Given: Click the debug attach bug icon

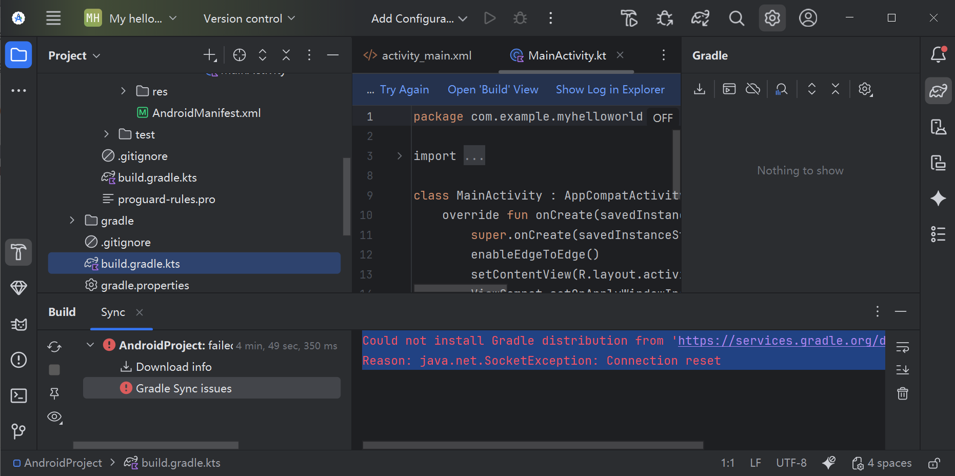Looking at the screenshot, I should pos(665,18).
